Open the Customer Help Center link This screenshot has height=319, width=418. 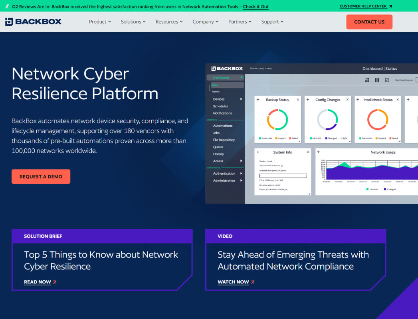pyautogui.click(x=363, y=6)
